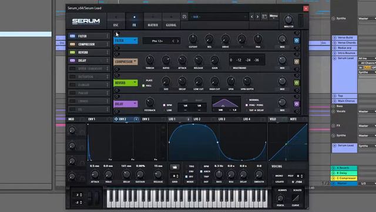
Task: Enable the FLANGER effect in rack list
Action: point(72,85)
